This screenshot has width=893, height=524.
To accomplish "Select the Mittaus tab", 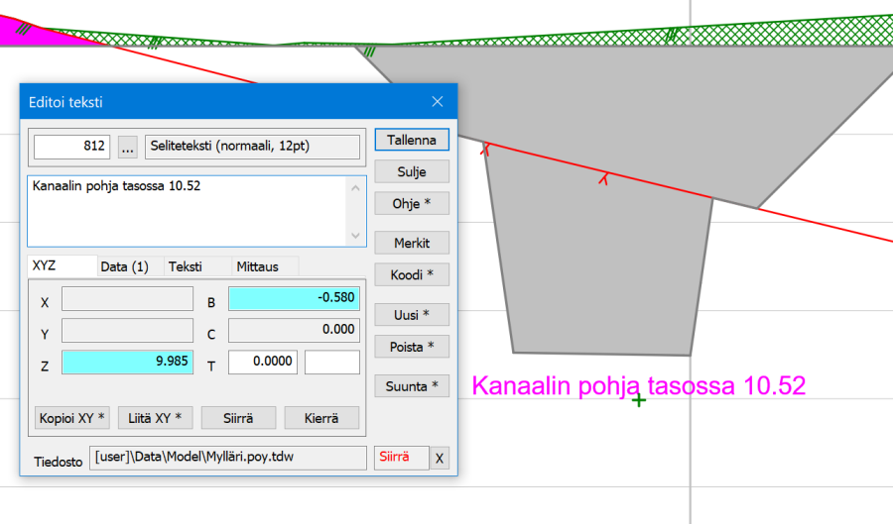I will point(256,266).
